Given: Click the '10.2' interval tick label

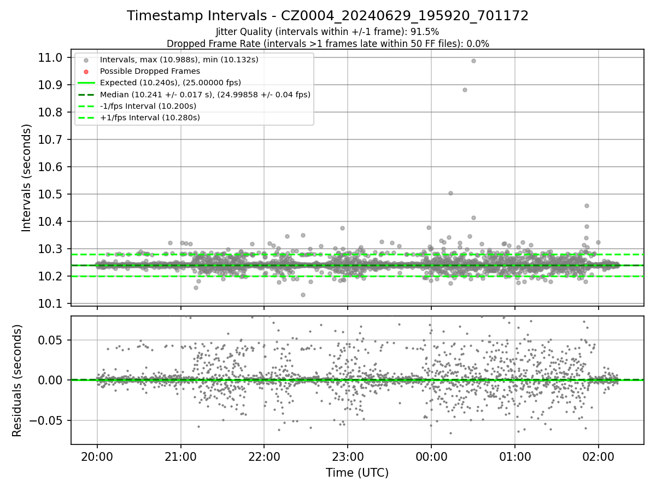Looking at the screenshot, I should pos(51,276).
